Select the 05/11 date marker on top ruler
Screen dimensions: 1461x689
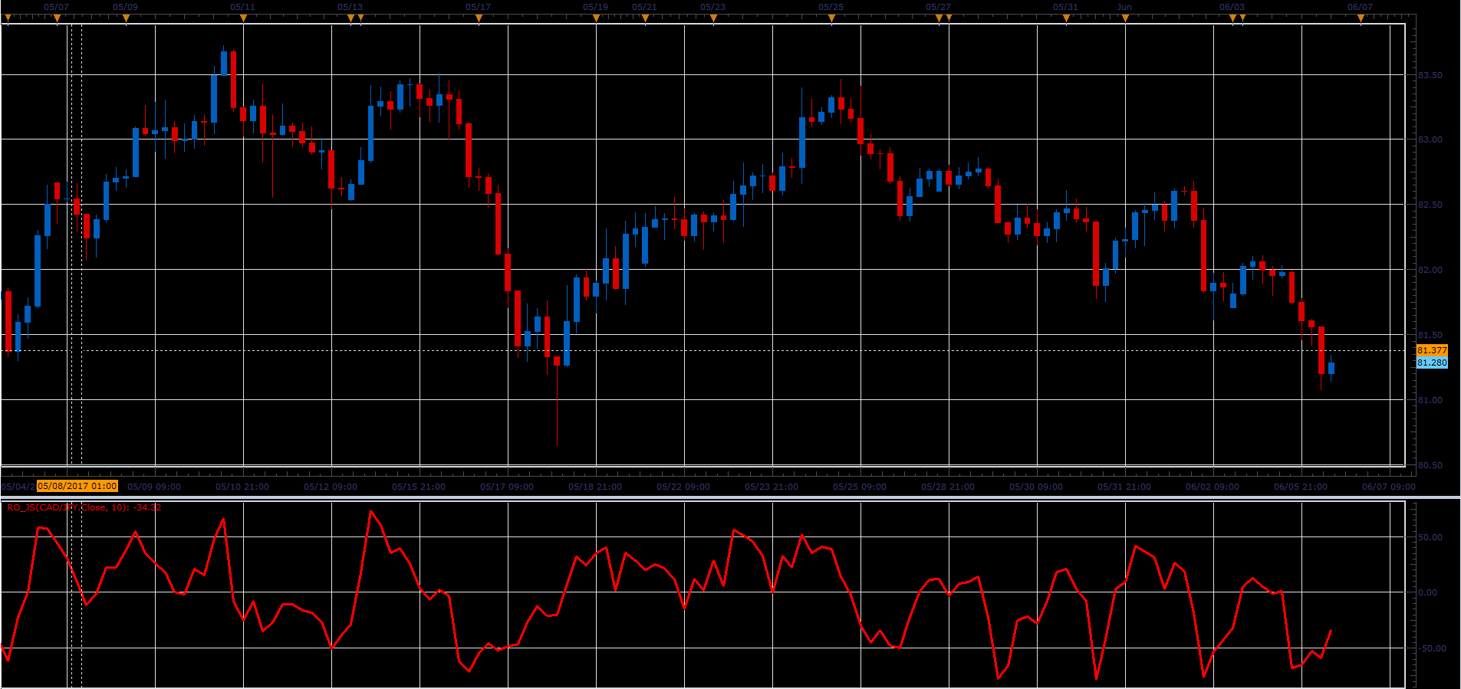[242, 7]
